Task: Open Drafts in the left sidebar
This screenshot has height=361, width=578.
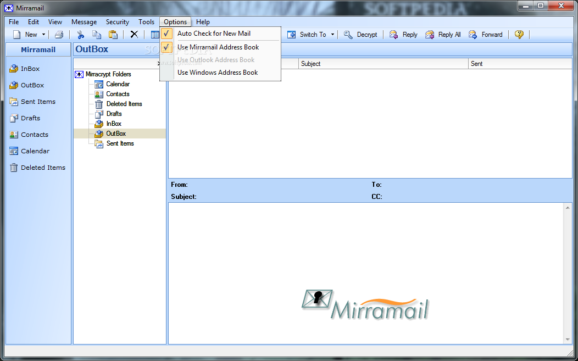Action: click(25, 118)
